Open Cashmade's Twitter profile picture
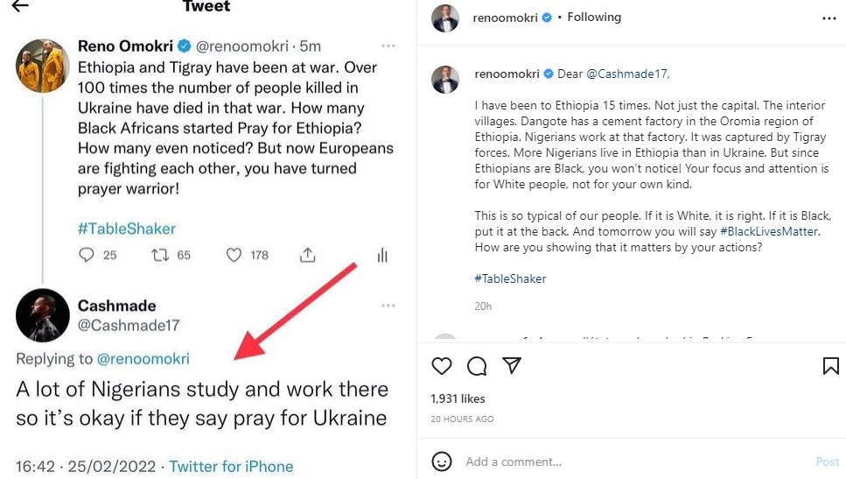846x479 pixels. [42, 314]
